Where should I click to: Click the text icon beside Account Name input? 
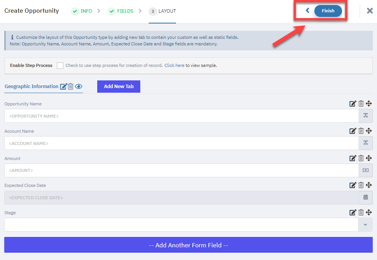coord(366,143)
